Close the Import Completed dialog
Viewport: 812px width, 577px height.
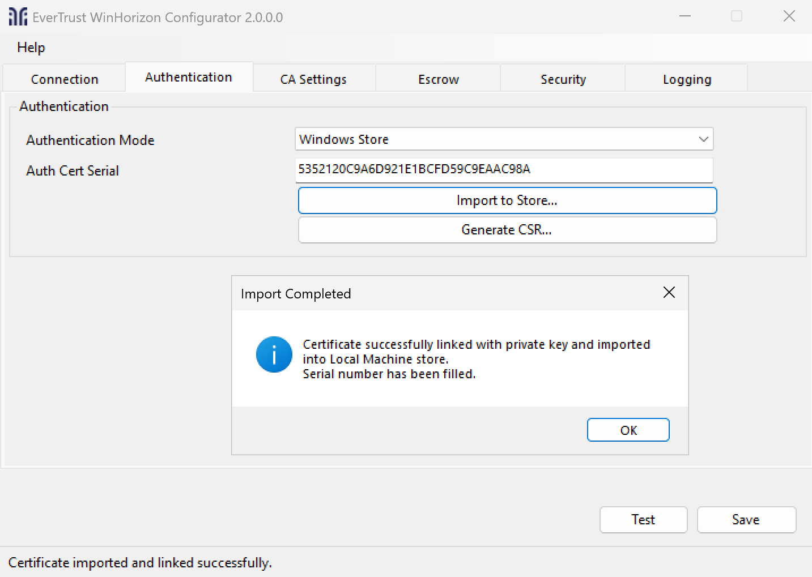tap(669, 293)
